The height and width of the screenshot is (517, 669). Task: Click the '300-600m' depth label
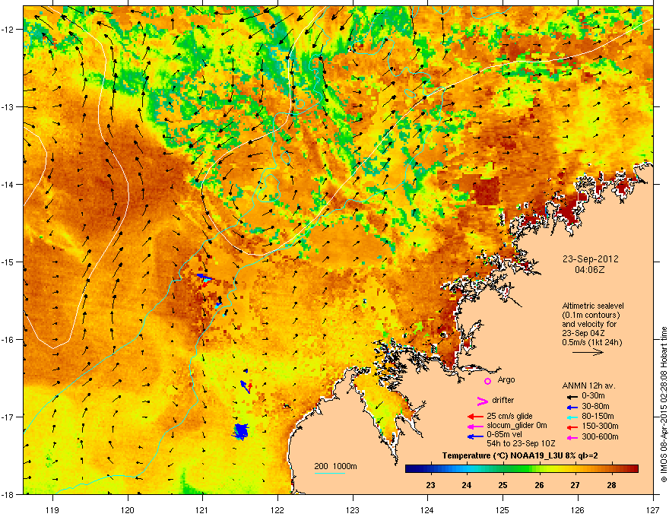tap(600, 437)
